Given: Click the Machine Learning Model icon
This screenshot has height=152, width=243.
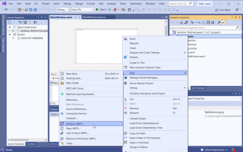Looking at the screenshot, I should click(x=62, y=94).
